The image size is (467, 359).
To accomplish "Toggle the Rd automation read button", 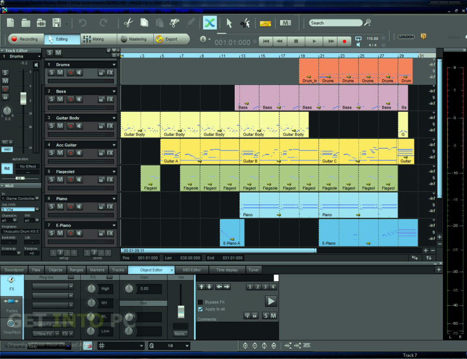I will pos(7,168).
